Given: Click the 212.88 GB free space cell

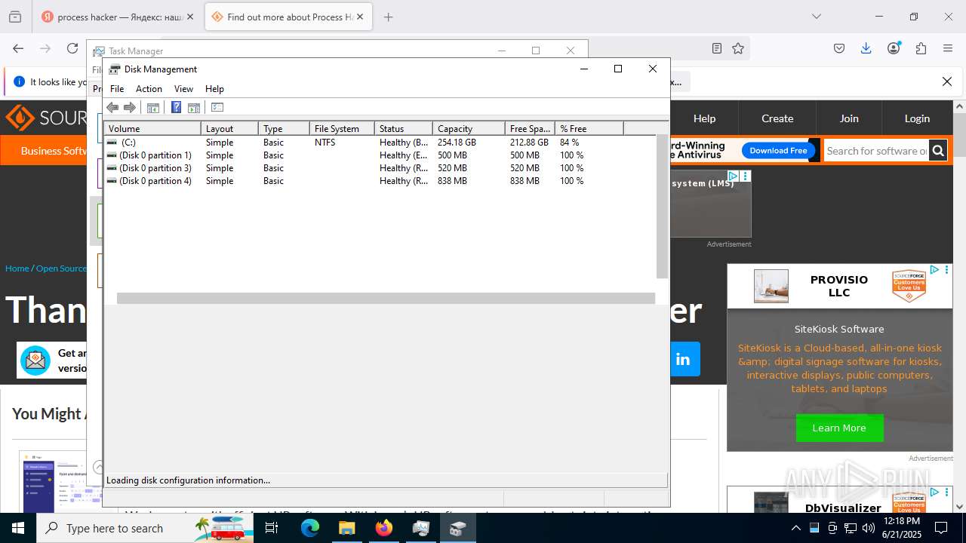Looking at the screenshot, I should click(529, 143).
